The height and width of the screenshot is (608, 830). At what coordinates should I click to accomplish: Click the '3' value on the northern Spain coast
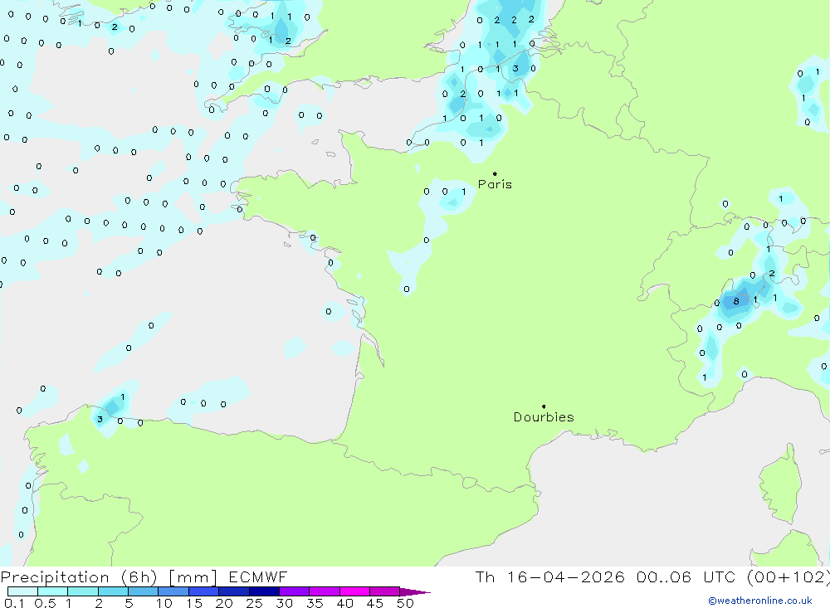point(100,419)
